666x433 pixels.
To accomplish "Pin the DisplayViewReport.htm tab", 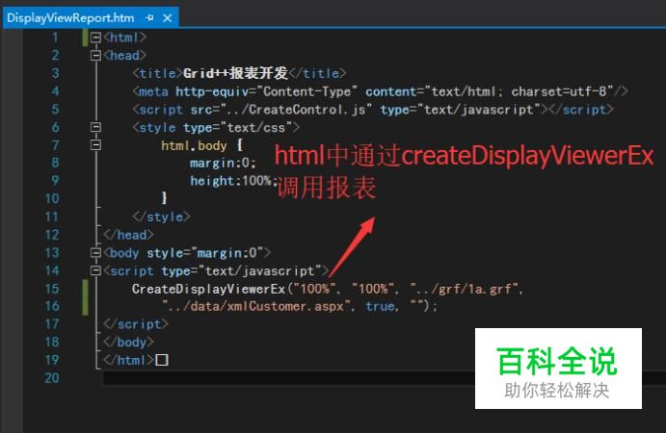I will (x=149, y=18).
